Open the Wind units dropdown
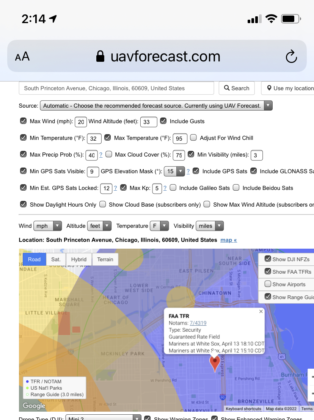314x420 pixels. click(x=47, y=226)
